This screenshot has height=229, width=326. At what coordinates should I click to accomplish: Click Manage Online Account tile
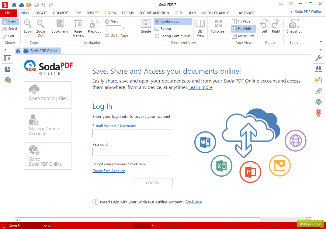[48, 125]
